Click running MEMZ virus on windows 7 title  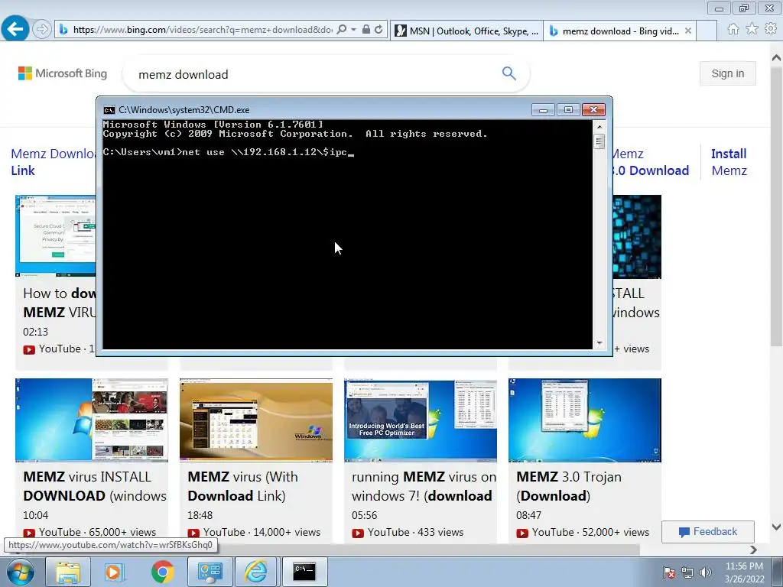click(424, 486)
